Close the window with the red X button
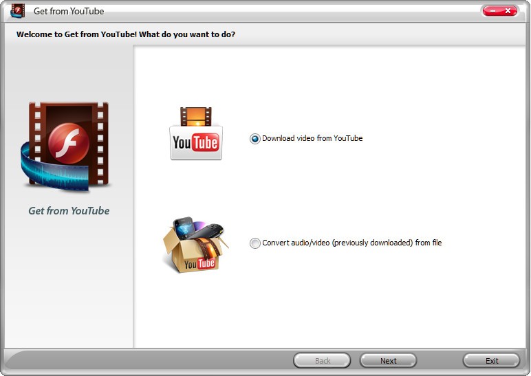 tap(508, 11)
